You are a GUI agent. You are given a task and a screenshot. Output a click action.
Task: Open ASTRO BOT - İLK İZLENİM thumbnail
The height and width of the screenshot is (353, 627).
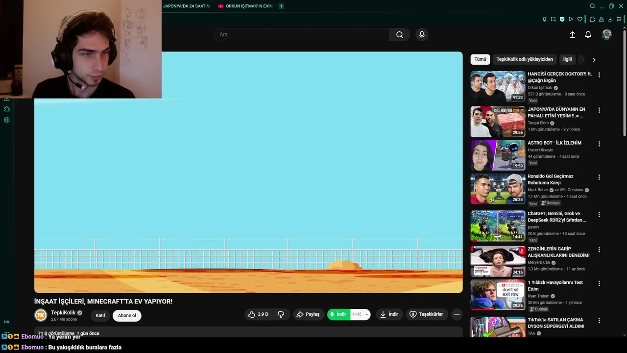tap(498, 155)
